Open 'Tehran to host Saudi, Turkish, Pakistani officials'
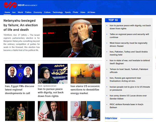This screenshot has width=156, height=122. 129,71
